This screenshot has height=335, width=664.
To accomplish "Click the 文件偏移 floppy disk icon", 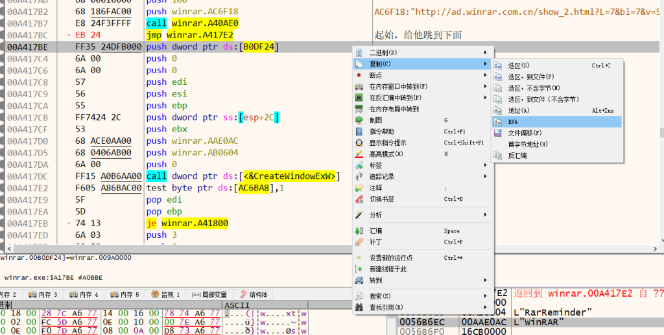I will (497, 133).
